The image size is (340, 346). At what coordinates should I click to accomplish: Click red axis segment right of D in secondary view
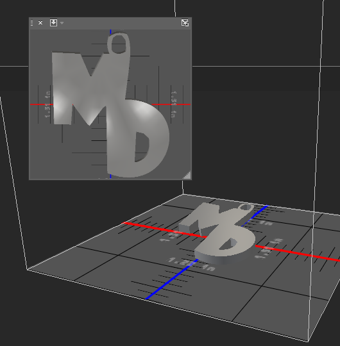click(171, 104)
